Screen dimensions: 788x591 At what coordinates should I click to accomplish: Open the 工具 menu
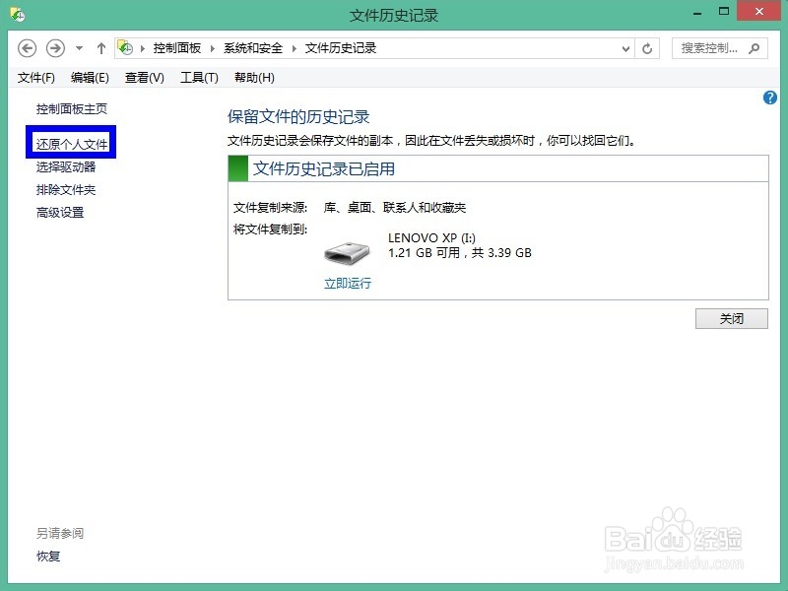click(x=194, y=77)
